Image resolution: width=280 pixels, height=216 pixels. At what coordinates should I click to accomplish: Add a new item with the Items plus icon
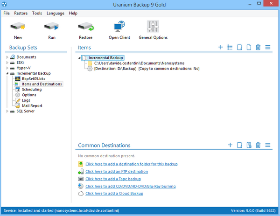(221, 47)
